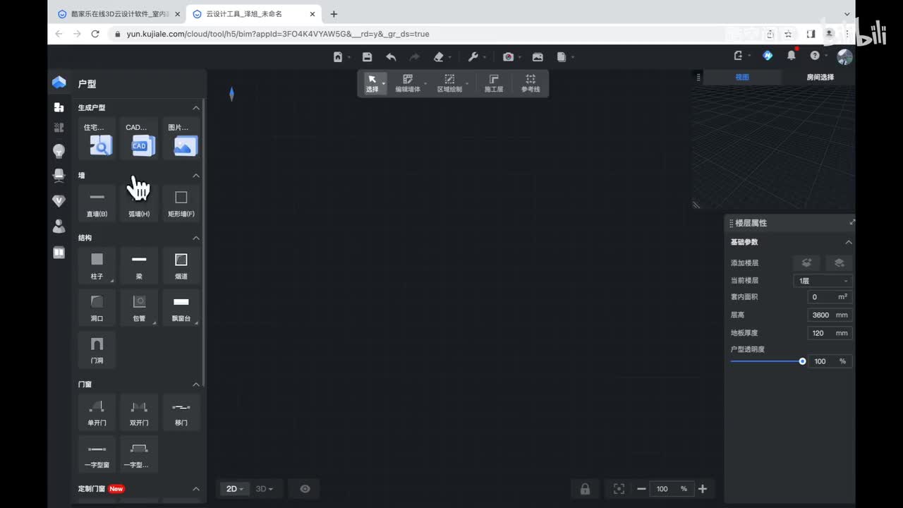
Task: Collapse the 基础参数 section
Action: click(x=849, y=242)
